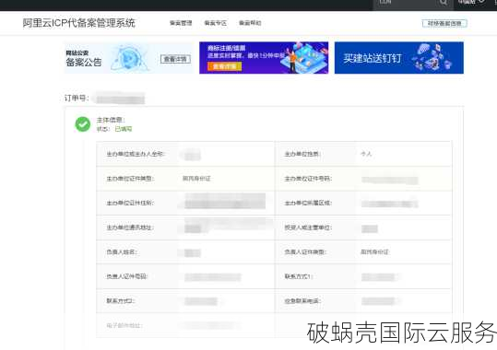Open the 备案帮助 menu
Image resolution: width=497 pixels, height=350 pixels.
[250, 23]
